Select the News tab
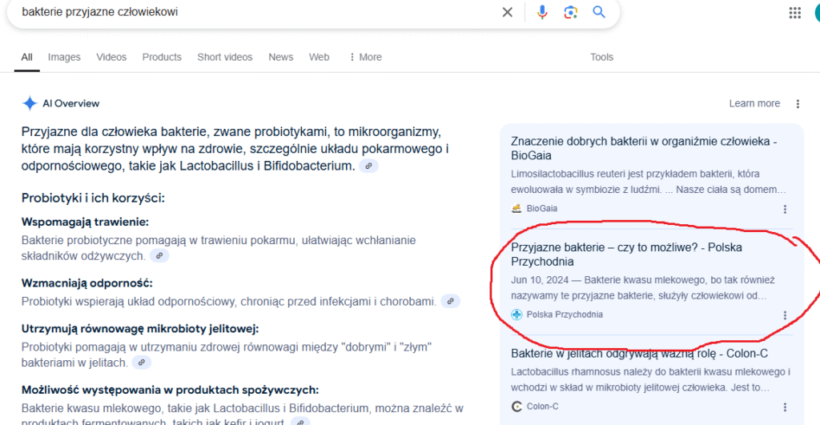 pos(280,57)
